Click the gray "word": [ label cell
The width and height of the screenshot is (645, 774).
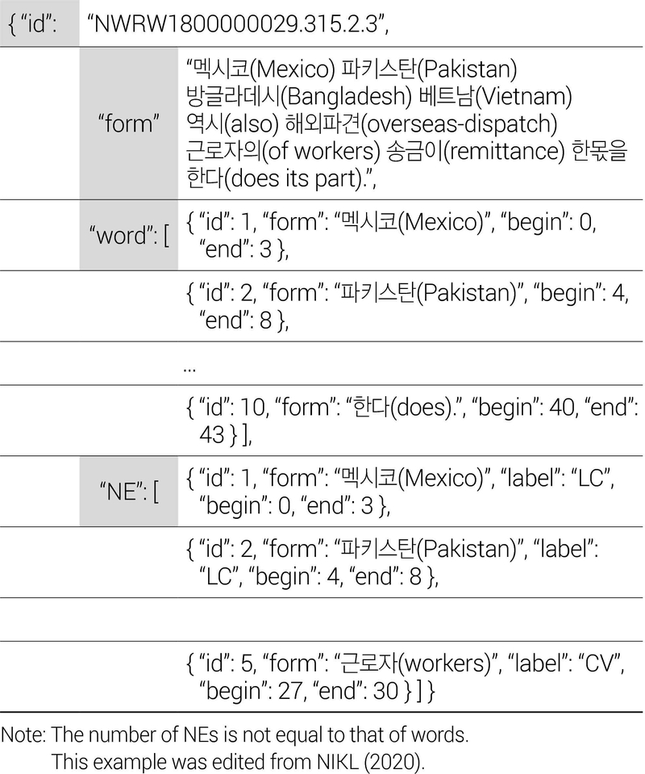129,235
